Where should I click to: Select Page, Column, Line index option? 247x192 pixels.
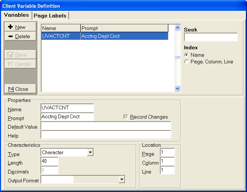tap(187, 62)
